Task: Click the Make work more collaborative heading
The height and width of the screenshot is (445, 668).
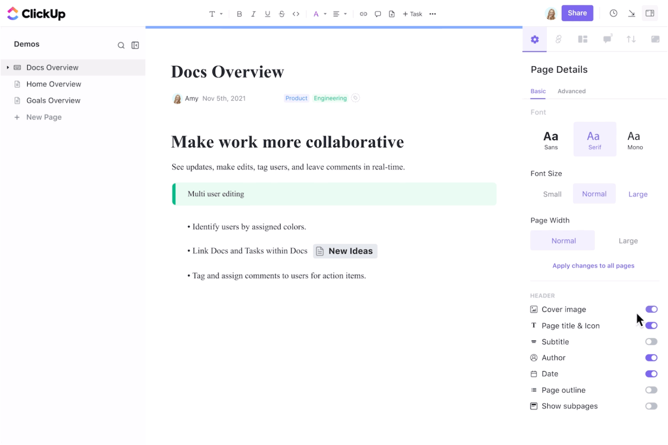Action: (288, 142)
